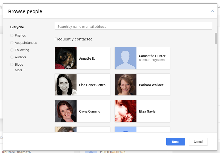Show Everyone in the people list
Image resolution: width=220 pixels, height=153 pixels.
pyautogui.click(x=17, y=27)
